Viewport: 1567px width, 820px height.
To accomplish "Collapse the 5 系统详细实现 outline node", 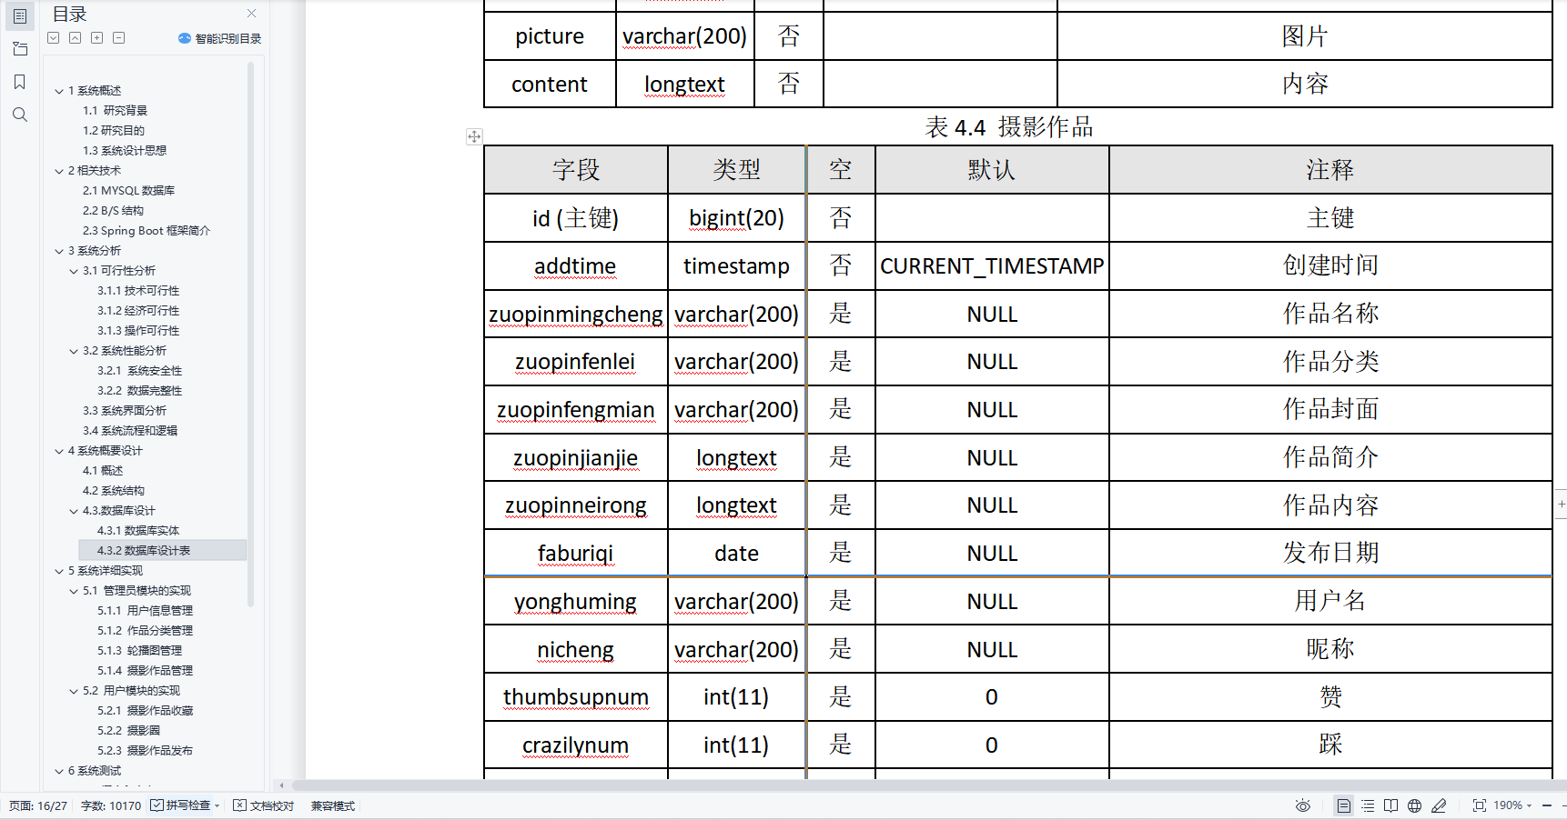I will coord(59,571).
